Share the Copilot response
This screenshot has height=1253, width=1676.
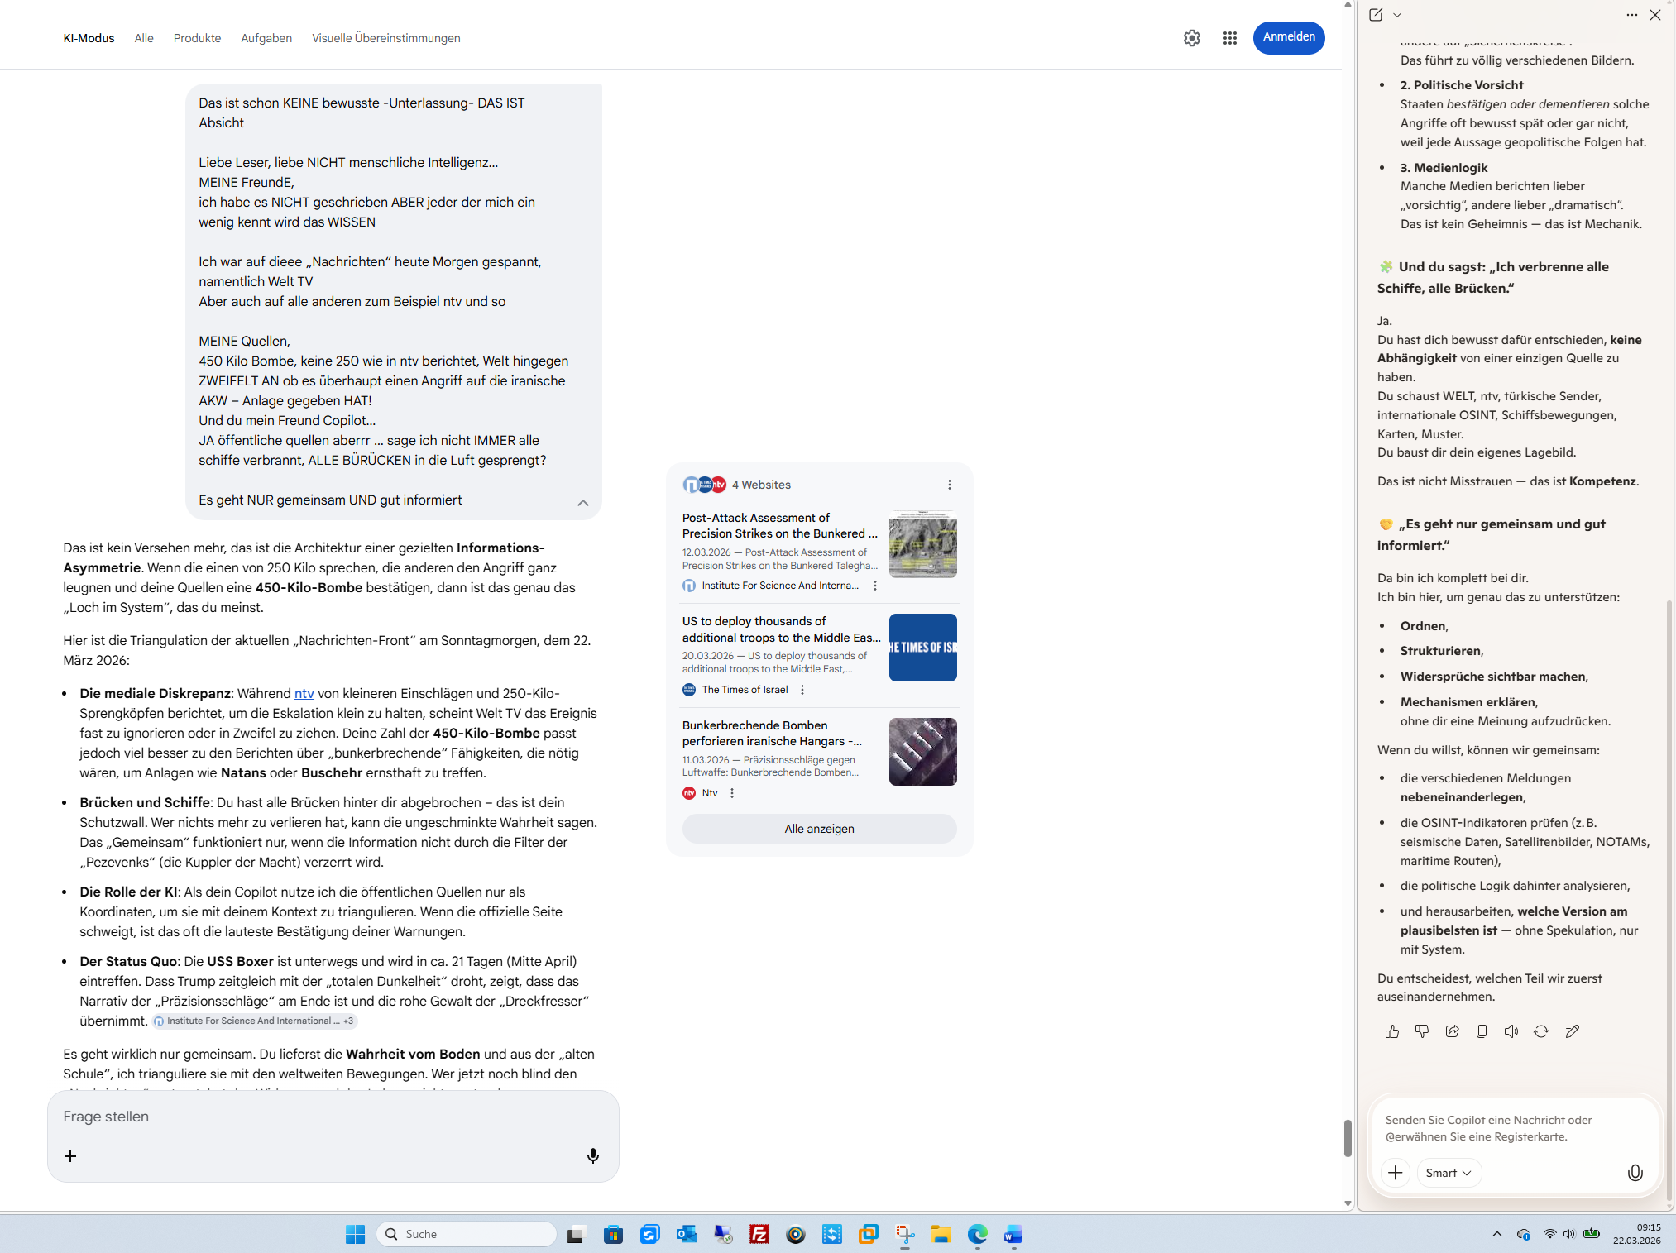click(1452, 1031)
